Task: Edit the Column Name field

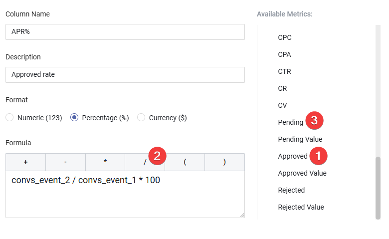Action: click(x=125, y=32)
